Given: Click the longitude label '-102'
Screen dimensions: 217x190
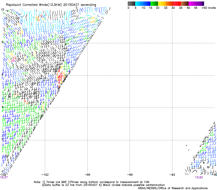Looking at the screenshot, I should pyautogui.click(x=45, y=175).
